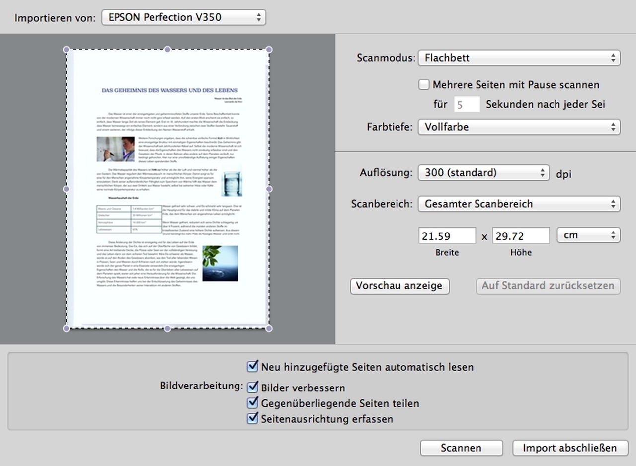
Task: Toggle 'Neu hinzugefügte Seiten automatisch lesen'
Action: 252,367
